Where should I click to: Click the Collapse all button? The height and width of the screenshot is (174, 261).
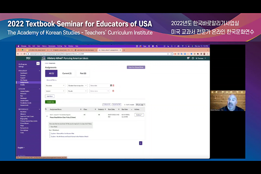point(107,105)
